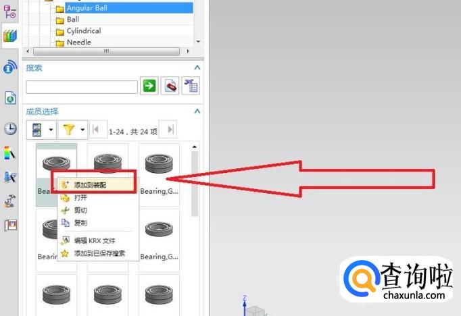Click tree horizontal scrollbar right arrow
Image resolution: width=461 pixels, height=316 pixels.
tap(187, 51)
